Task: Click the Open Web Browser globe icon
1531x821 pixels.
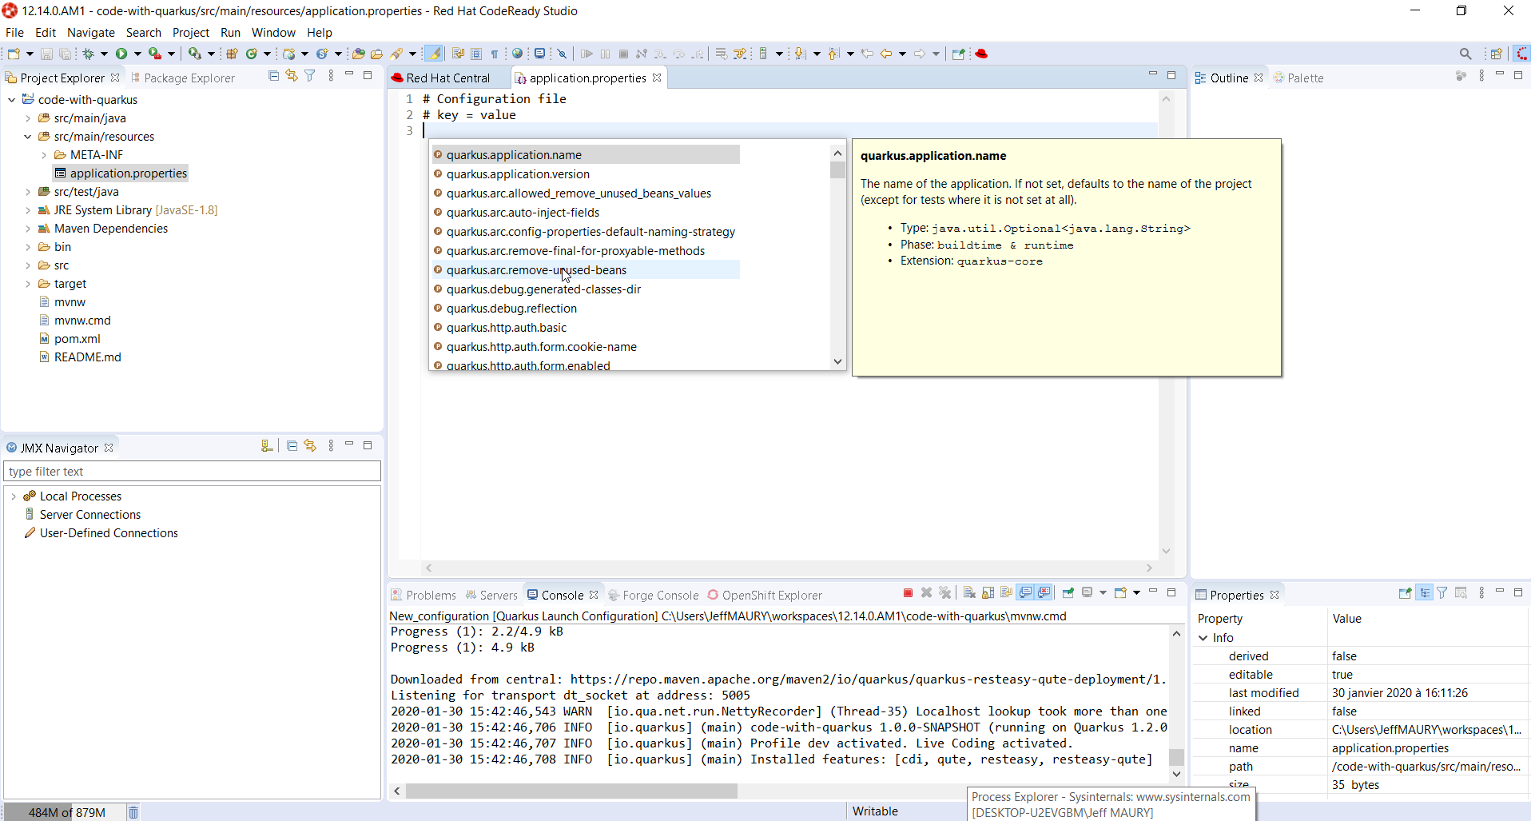Action: 518,54
